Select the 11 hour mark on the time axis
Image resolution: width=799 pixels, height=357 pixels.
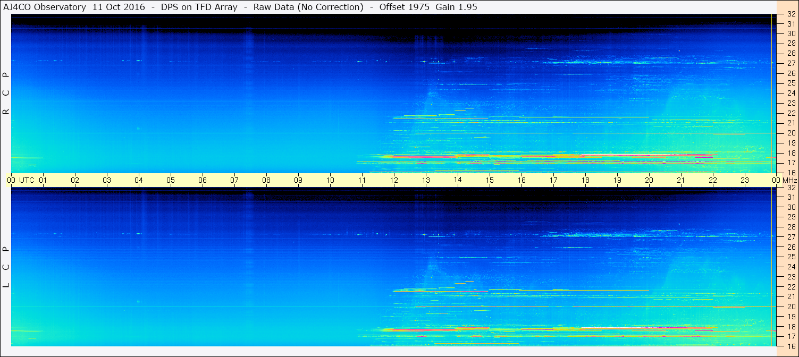click(362, 180)
